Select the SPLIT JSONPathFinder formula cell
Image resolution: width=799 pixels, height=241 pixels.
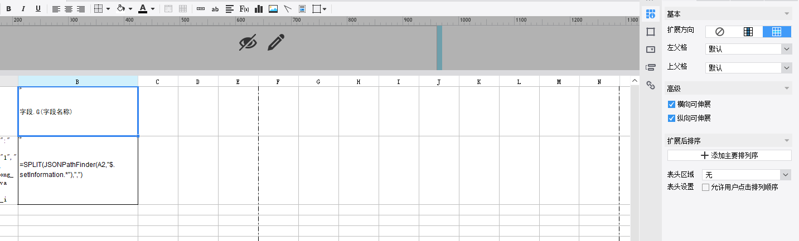pyautogui.click(x=78, y=170)
